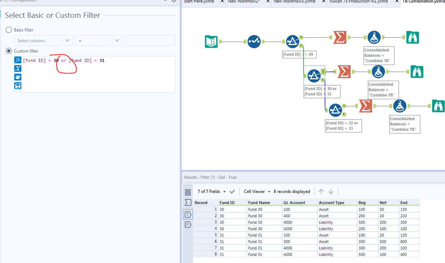The height and width of the screenshot is (263, 445).
Task: Select the bottom row Summarize tool
Action: [x=366, y=106]
